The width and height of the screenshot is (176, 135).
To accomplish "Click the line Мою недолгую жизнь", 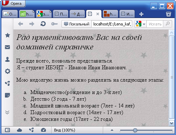I will point(90,80).
